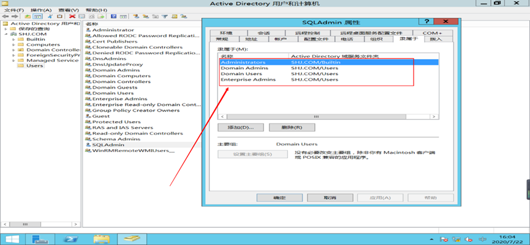Screen dimensions: 530x245
Task: Collapse the SHJ.COM domain node
Action: pos(6,34)
